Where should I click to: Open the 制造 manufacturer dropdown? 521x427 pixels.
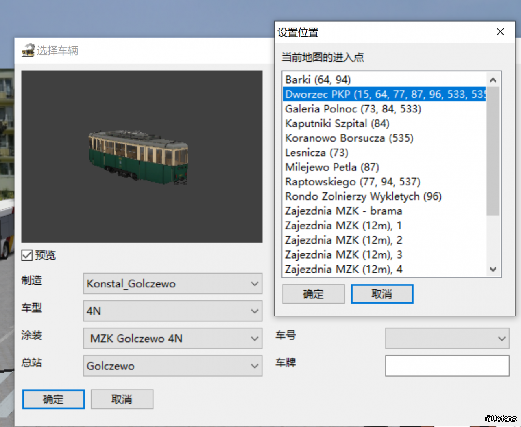[172, 283]
